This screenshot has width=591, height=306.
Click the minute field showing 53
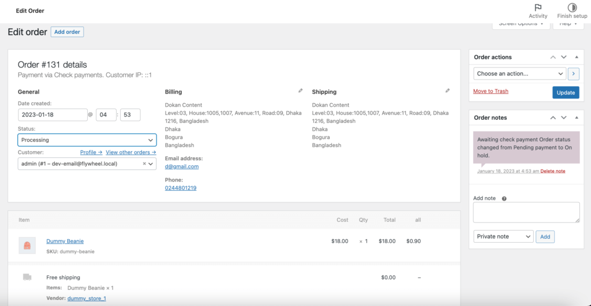pyautogui.click(x=130, y=115)
